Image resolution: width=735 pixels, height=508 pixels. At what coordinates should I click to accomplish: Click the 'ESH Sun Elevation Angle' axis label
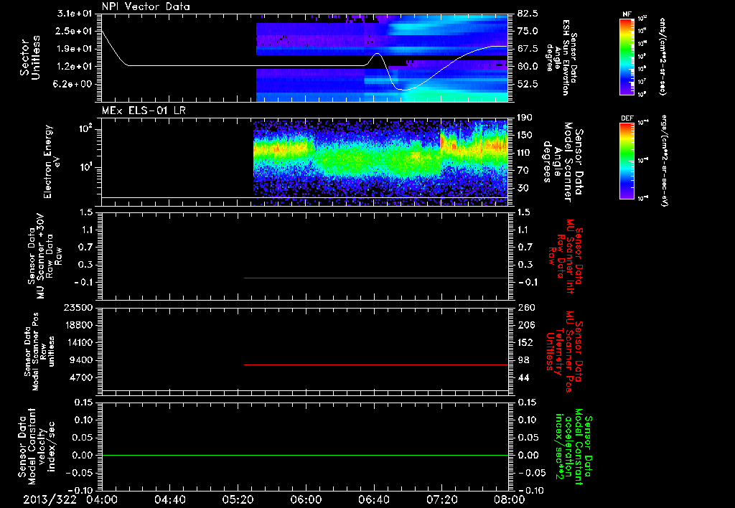tap(561, 57)
